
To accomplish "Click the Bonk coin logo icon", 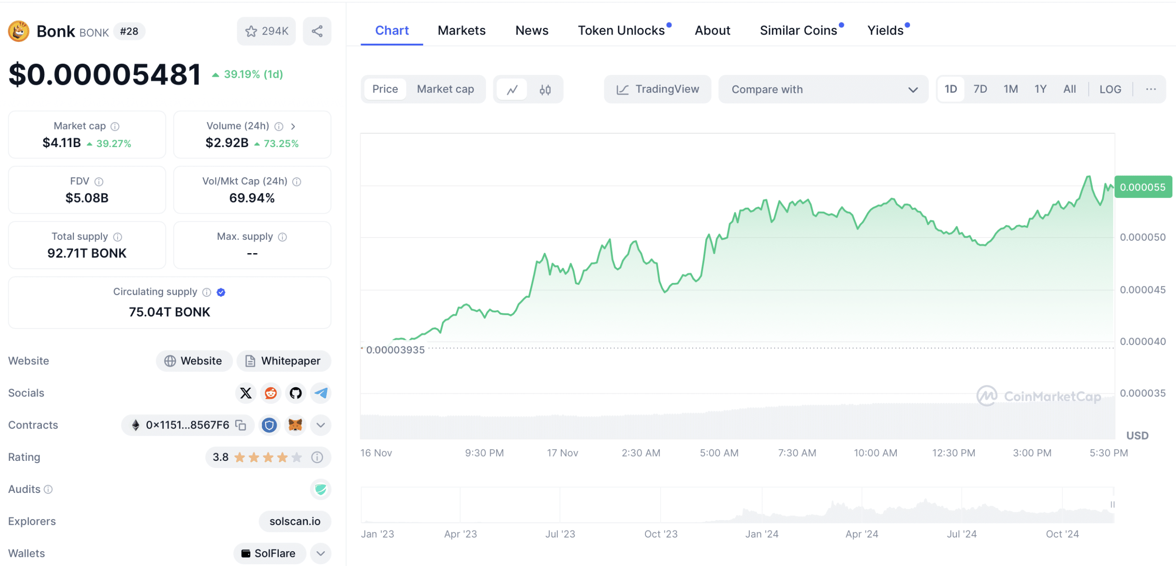I will point(19,31).
